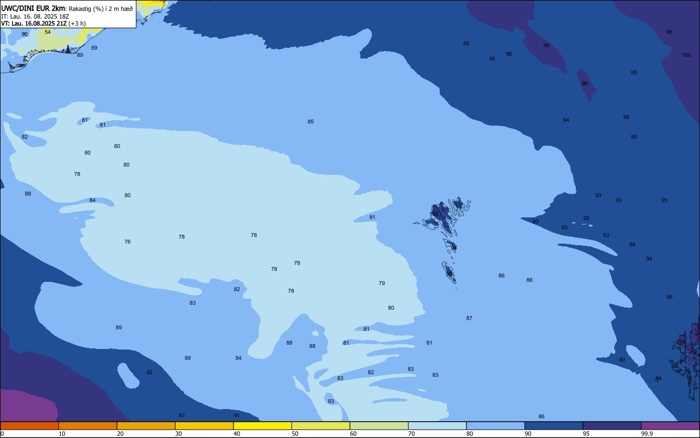This screenshot has width=700, height=438.
Task: Click the map title 'UWC/DINI EUR 2km'
Action: [x=34, y=8]
